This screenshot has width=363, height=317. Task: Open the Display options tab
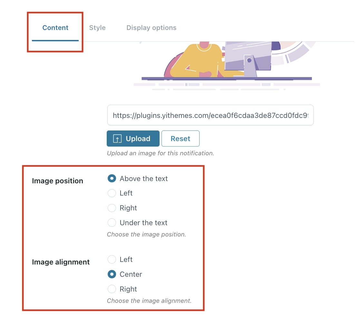click(x=152, y=28)
